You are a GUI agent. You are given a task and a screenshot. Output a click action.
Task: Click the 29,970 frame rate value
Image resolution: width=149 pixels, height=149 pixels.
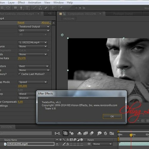coord(22,58)
